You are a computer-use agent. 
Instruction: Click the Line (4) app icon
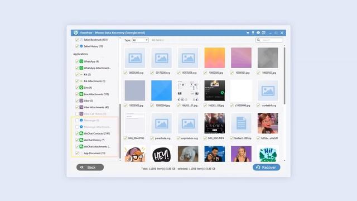[81, 88]
